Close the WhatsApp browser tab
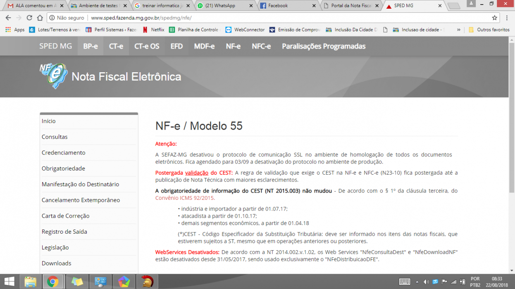 (x=251, y=6)
